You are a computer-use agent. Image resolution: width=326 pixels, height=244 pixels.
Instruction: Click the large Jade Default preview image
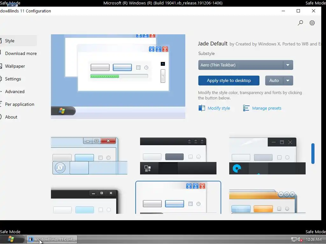click(118, 76)
